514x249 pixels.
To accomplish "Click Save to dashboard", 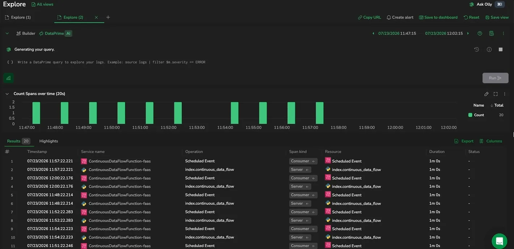I will coord(438,17).
